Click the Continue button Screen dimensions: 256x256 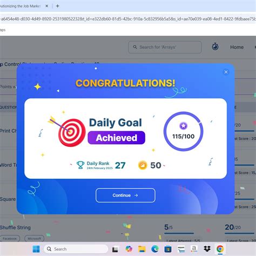coord(125,196)
